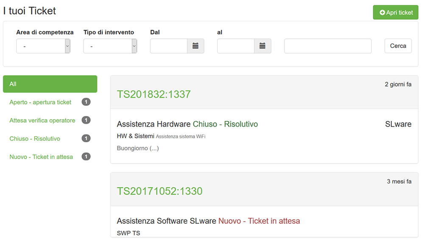Expand the Tipo di intervento dropdown
The image size is (424, 239).
(110, 46)
